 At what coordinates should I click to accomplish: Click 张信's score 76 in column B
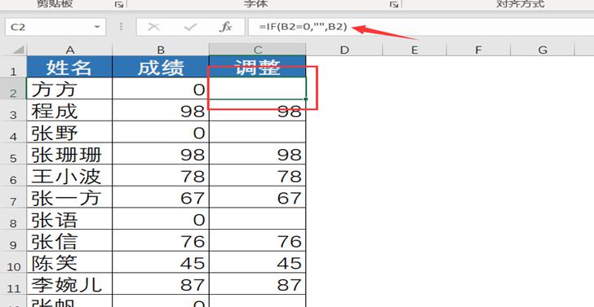[x=161, y=240]
